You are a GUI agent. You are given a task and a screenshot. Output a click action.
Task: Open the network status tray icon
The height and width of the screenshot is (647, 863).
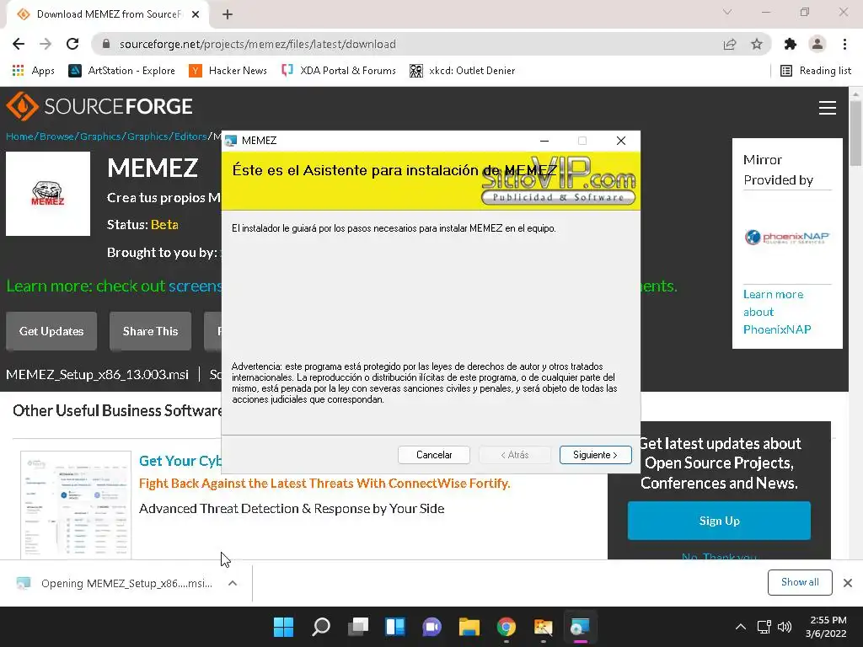tap(764, 627)
